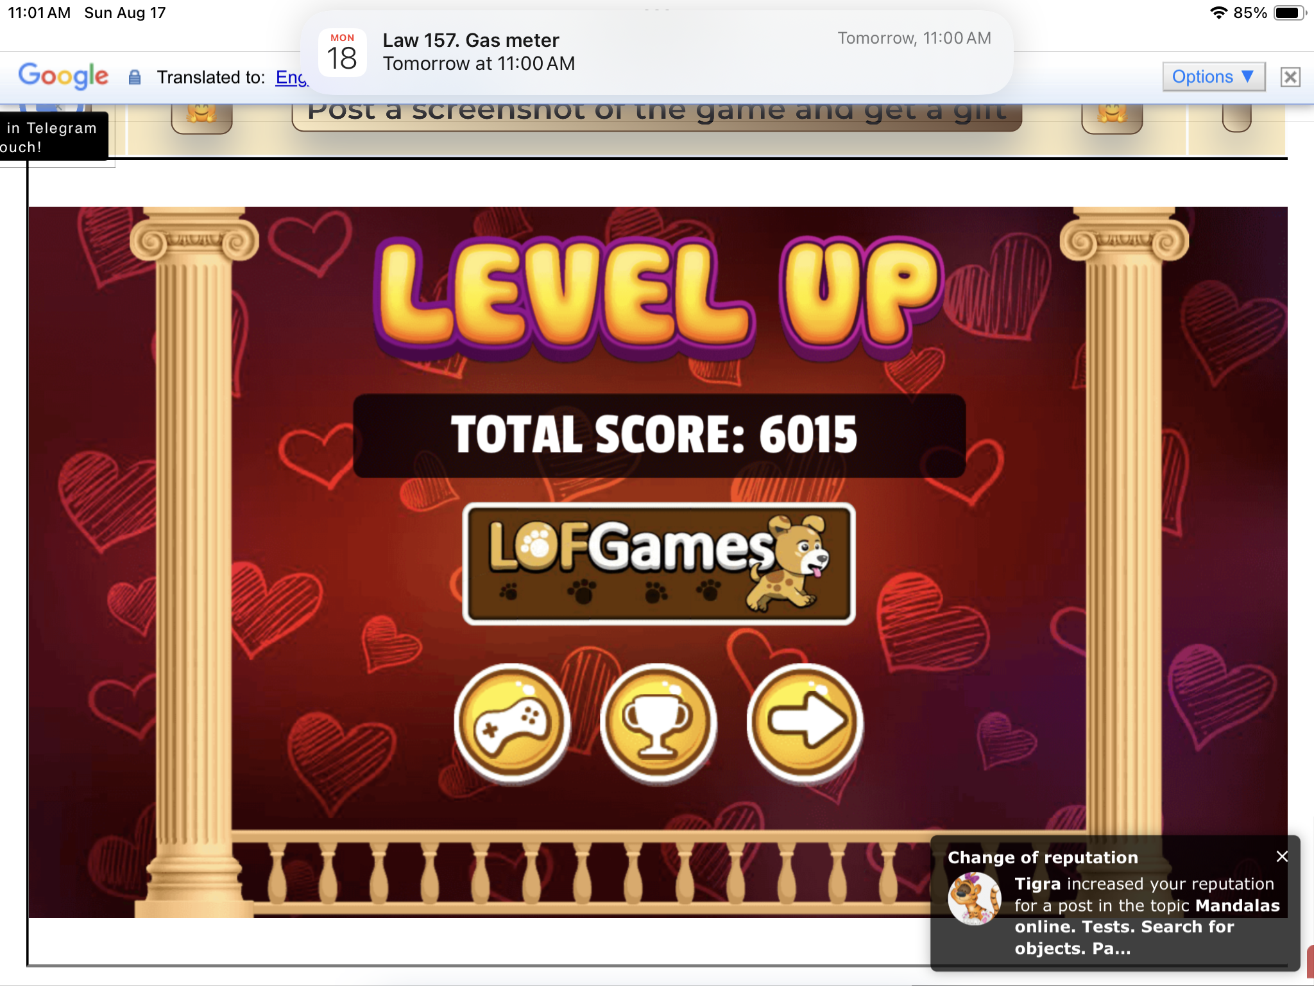The height and width of the screenshot is (986, 1314).
Task: Tap the calendar icon showing MON 18
Action: click(342, 53)
